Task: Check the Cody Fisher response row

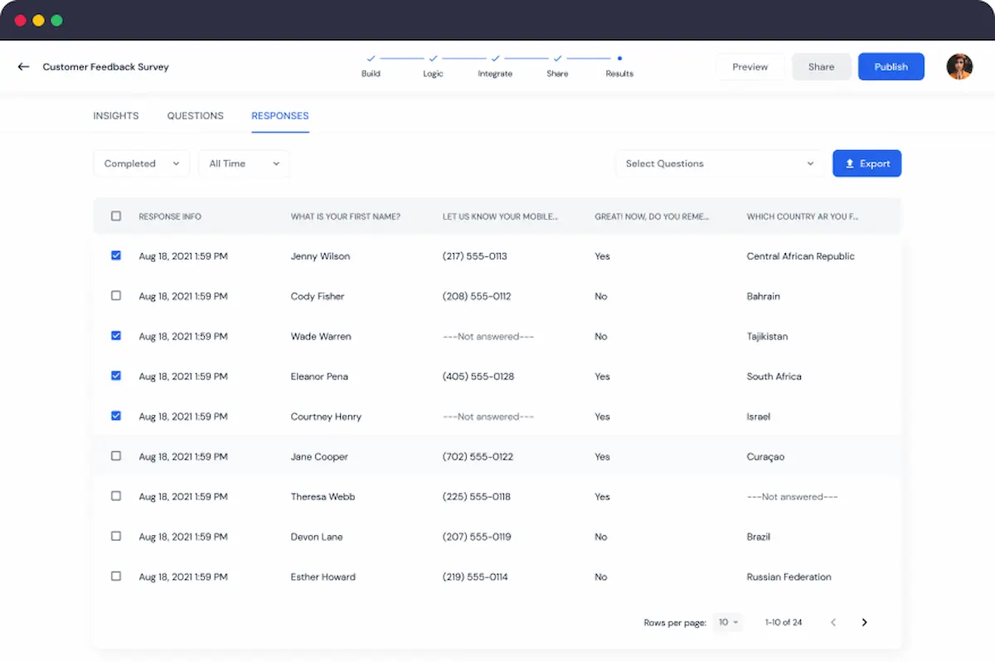Action: click(x=116, y=296)
